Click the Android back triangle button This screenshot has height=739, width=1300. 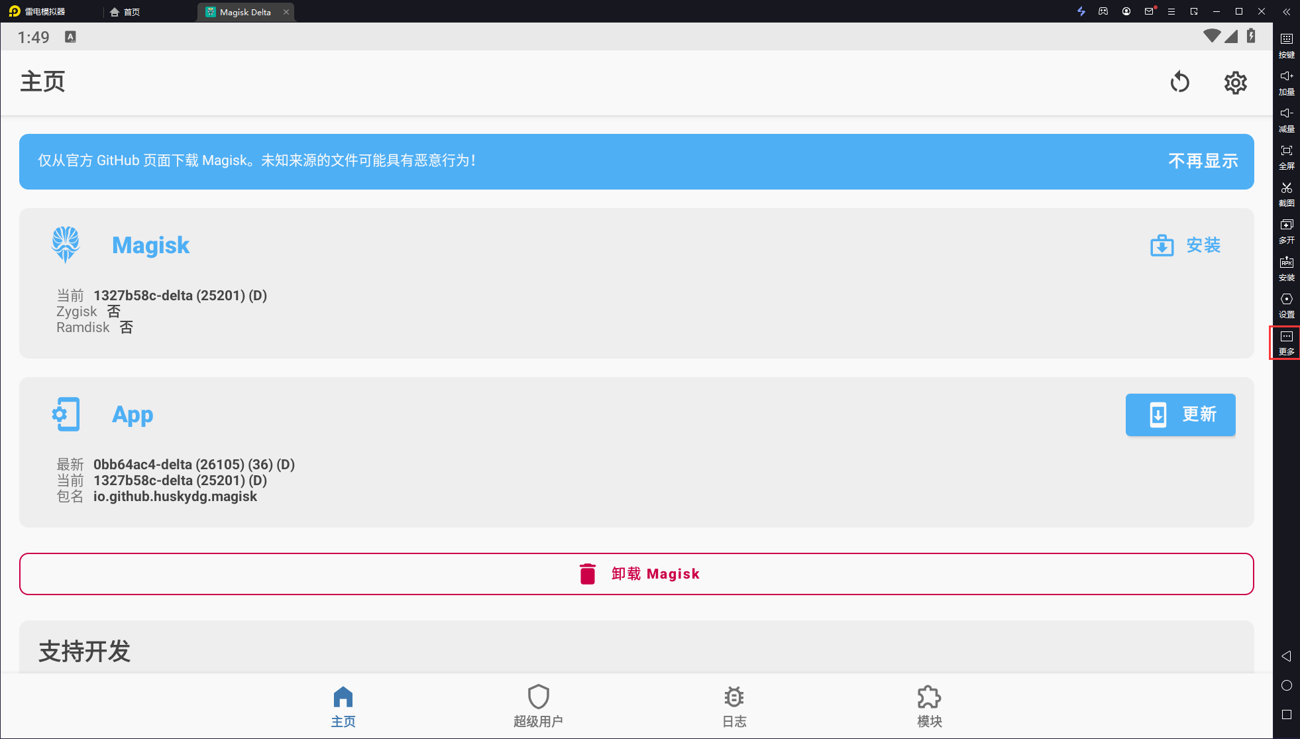click(x=1287, y=656)
